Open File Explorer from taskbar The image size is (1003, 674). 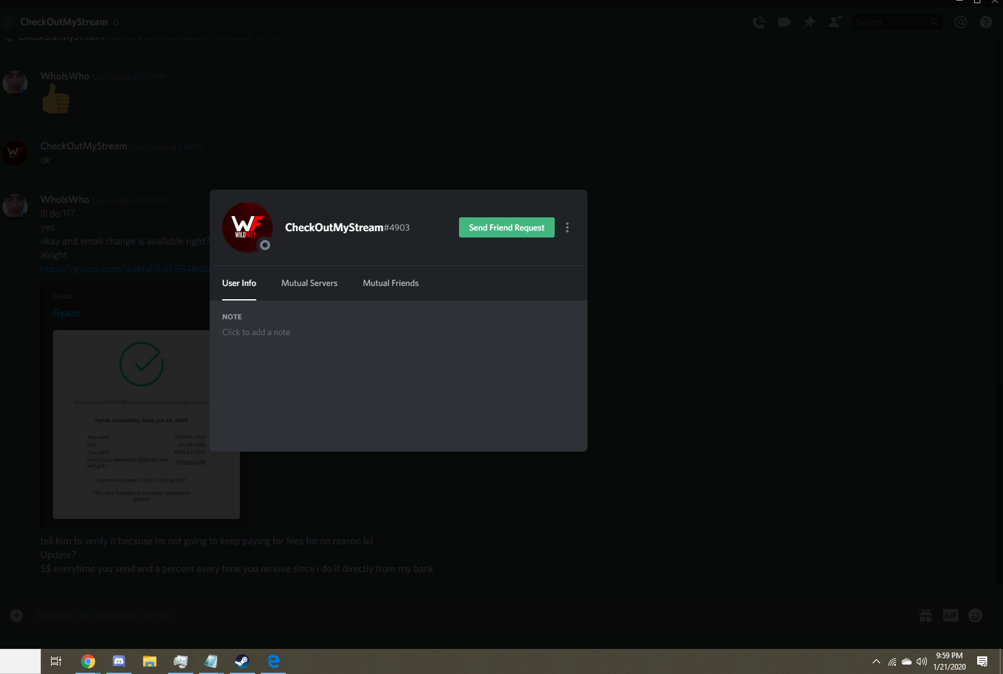149,661
